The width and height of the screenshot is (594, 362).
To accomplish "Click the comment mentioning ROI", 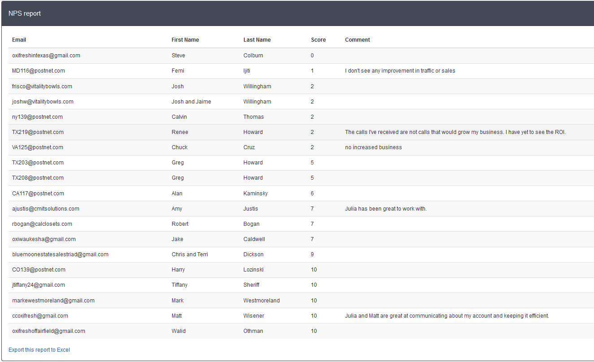I will [455, 132].
